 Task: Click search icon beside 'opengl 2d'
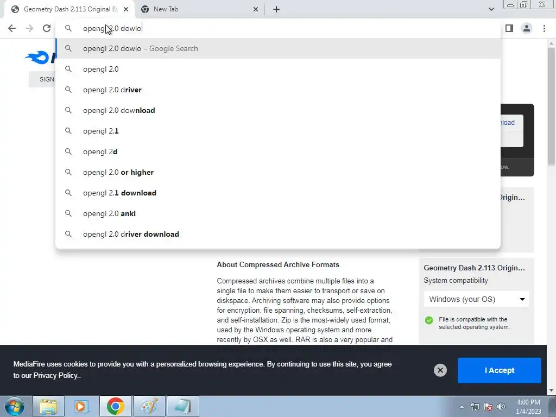tap(68, 151)
